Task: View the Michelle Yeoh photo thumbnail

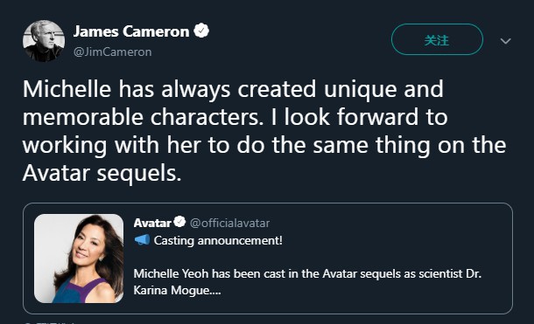Action: click(x=79, y=259)
